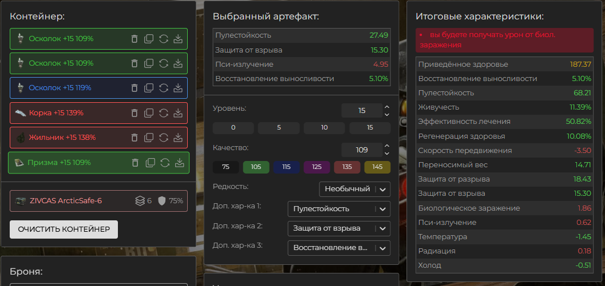Duplicate the first Осколок +15 109% artifact
Screen dimensions: 605x286
[149, 39]
